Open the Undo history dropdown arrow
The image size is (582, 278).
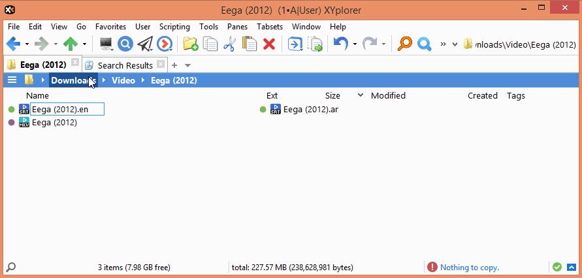click(355, 44)
